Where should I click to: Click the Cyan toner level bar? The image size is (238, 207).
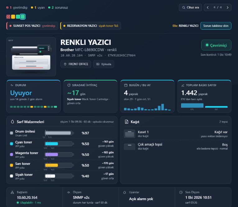59,144
